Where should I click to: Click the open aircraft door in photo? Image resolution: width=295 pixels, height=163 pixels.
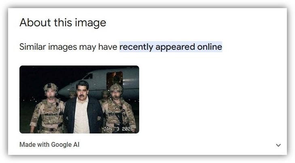tap(115, 79)
